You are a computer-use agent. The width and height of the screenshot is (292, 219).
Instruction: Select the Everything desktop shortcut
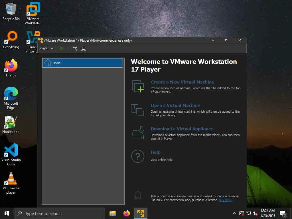point(11,40)
